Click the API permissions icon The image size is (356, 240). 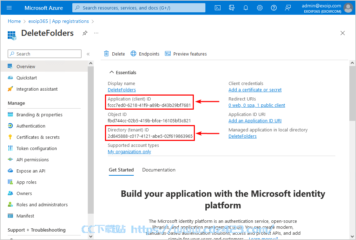(10, 159)
